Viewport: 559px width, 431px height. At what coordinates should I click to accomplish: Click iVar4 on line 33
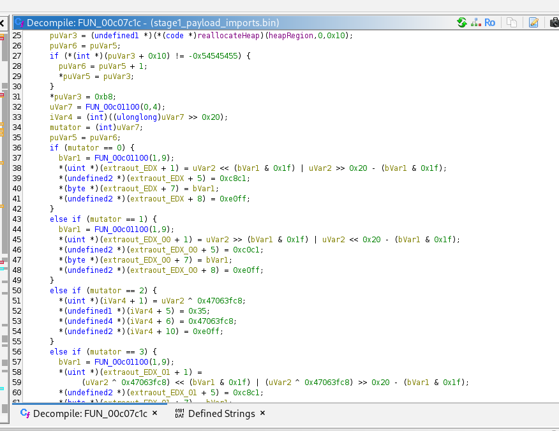pos(61,117)
